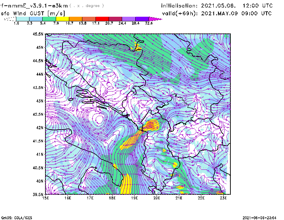Select the violet 28.4–32.6 legend swatch
The width and height of the screenshot is (284, 220).
(142, 19)
